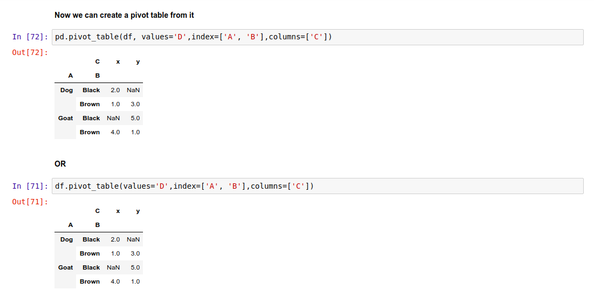
Task: Click the Goat index label in Out[71] table
Action: point(65,267)
